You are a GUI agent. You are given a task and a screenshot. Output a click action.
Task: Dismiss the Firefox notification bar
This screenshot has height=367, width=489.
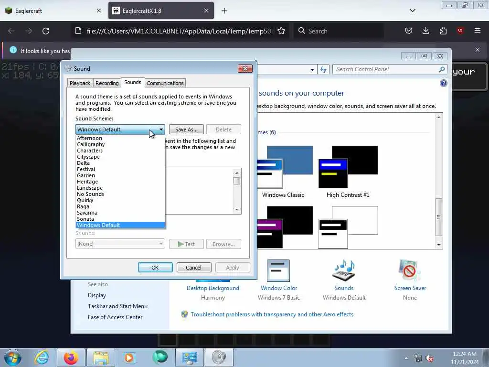(x=478, y=50)
